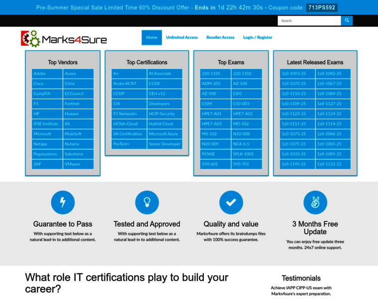Screen dimensions: 378x299
Task: Select IFSE Institute vendor
Action: click(x=47, y=124)
